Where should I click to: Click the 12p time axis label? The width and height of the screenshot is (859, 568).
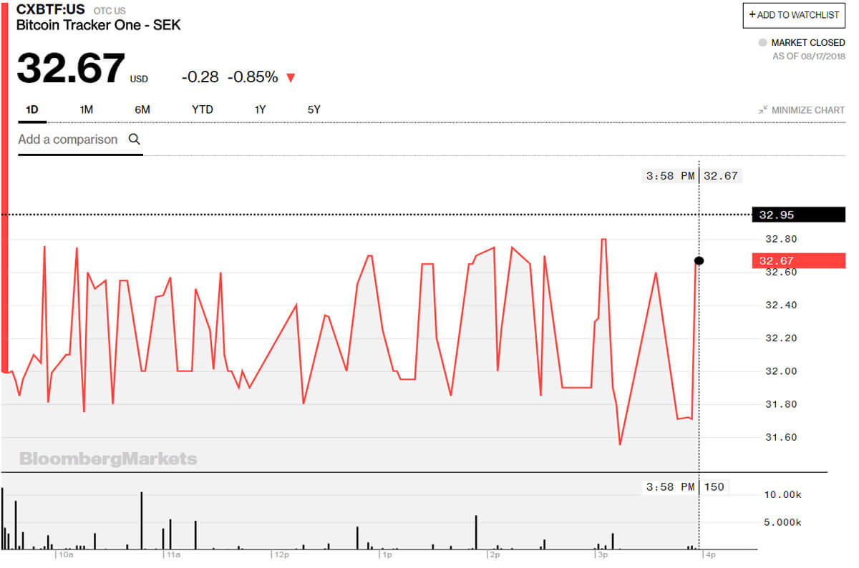point(281,554)
